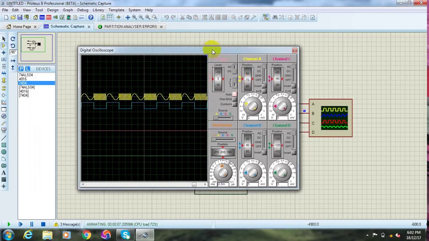This screenshot has width=429, height=241.
Task: Open Skype from the Windows taskbar
Action: 126,235
